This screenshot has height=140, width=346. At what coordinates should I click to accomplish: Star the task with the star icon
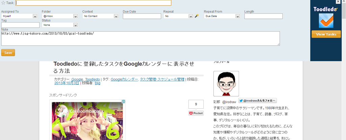click(x=3, y=3)
